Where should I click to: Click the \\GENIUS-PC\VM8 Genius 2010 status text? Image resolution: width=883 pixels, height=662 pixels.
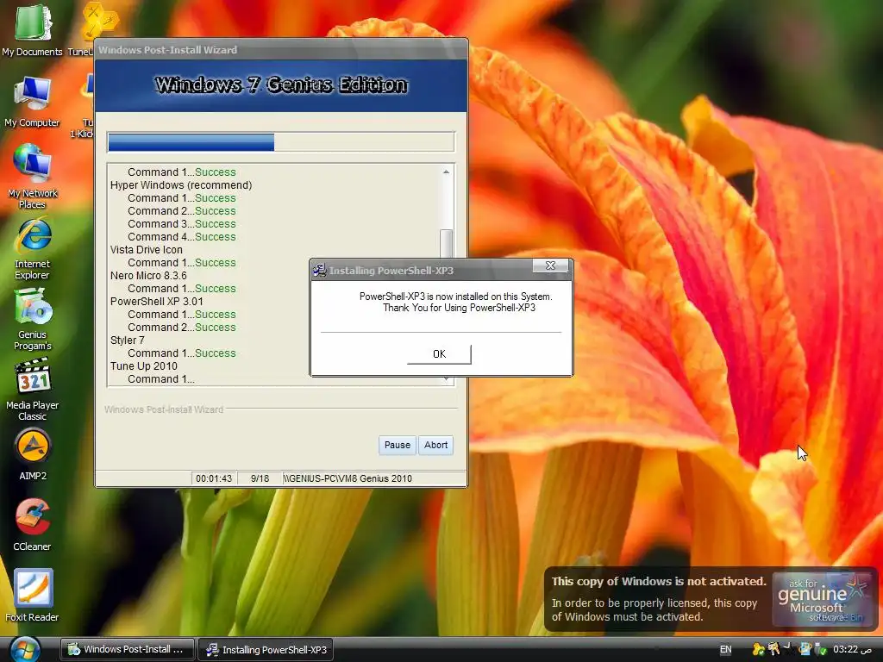pos(348,478)
